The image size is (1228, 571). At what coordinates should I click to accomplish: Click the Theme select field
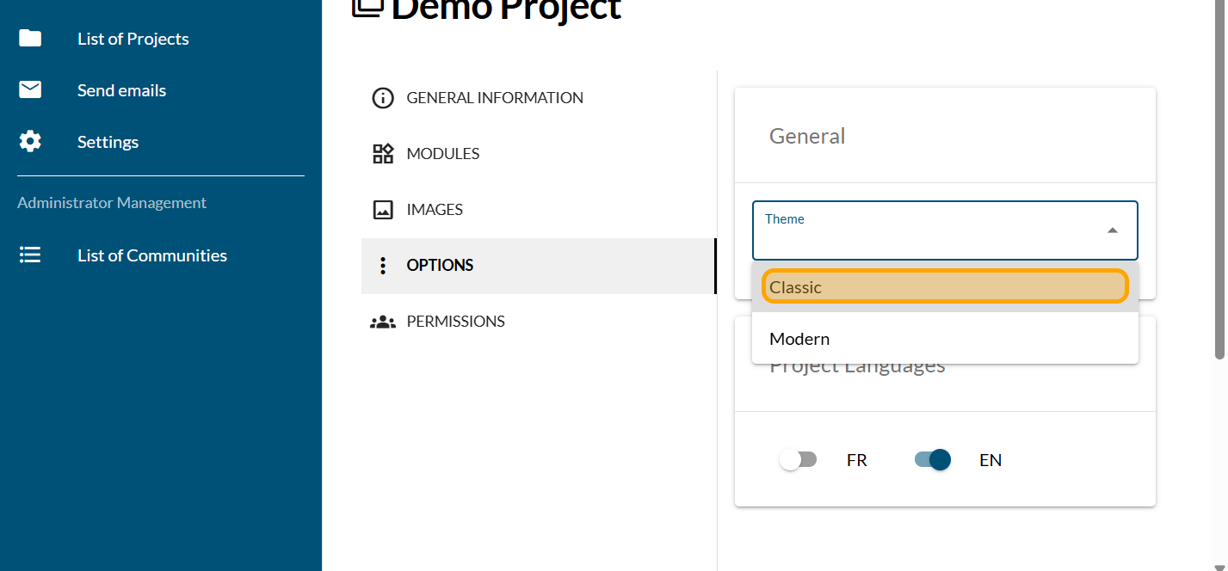[x=929, y=232]
